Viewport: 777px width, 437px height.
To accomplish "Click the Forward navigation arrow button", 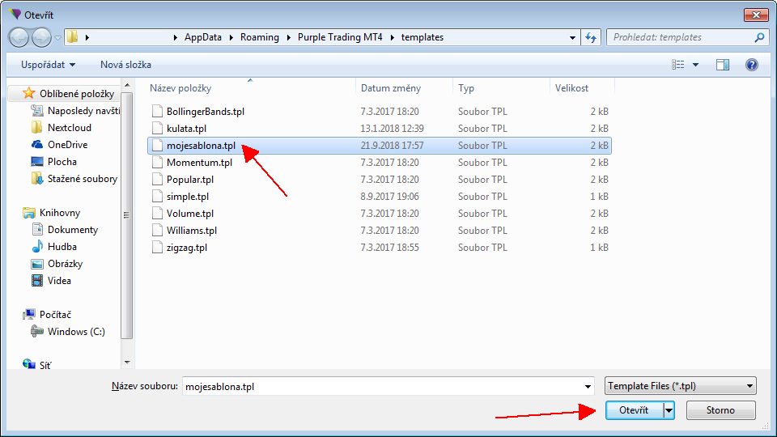I will coord(41,38).
